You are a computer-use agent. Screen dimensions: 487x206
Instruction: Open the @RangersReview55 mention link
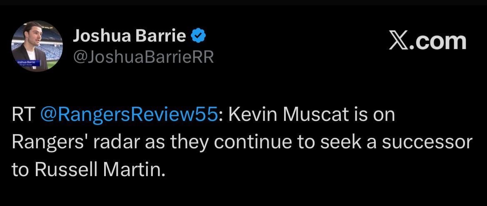(128, 115)
